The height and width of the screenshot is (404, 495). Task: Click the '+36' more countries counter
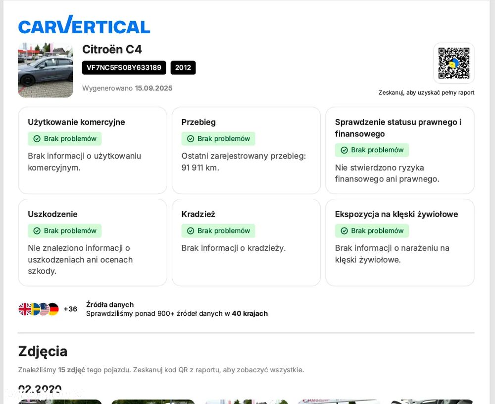(x=70, y=309)
